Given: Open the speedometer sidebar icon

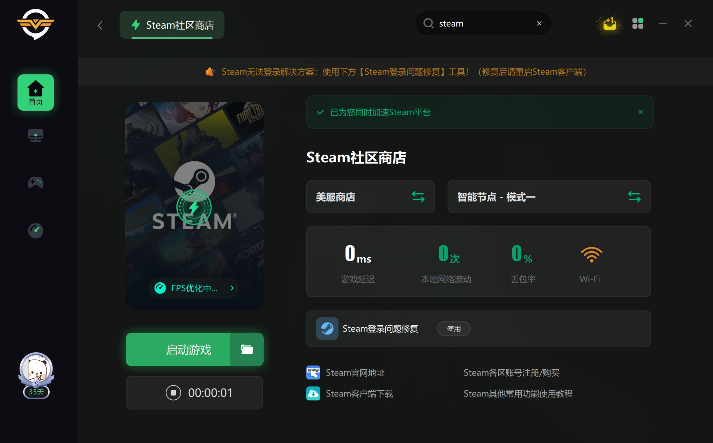Looking at the screenshot, I should point(36,230).
